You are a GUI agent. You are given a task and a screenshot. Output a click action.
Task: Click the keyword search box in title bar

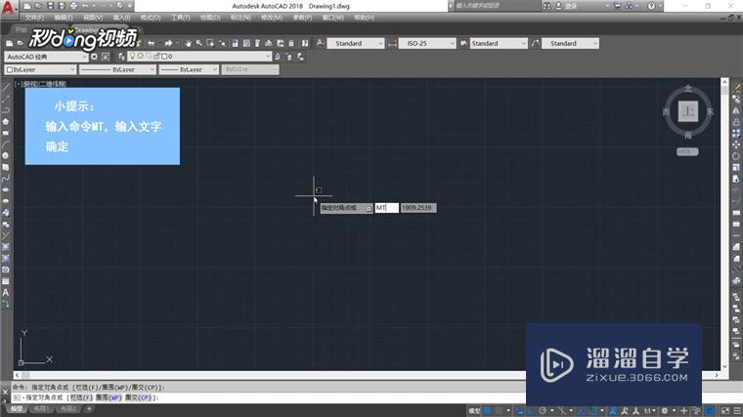tap(496, 6)
